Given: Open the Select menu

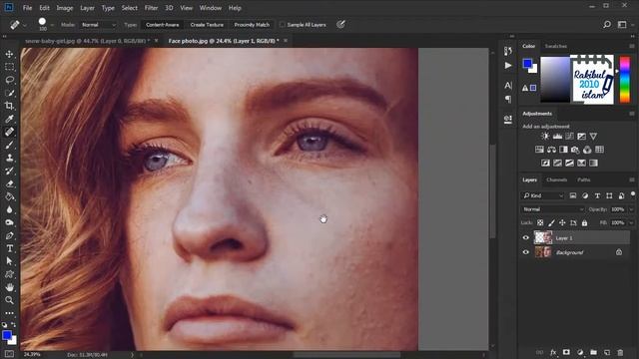Looking at the screenshot, I should (129, 8).
